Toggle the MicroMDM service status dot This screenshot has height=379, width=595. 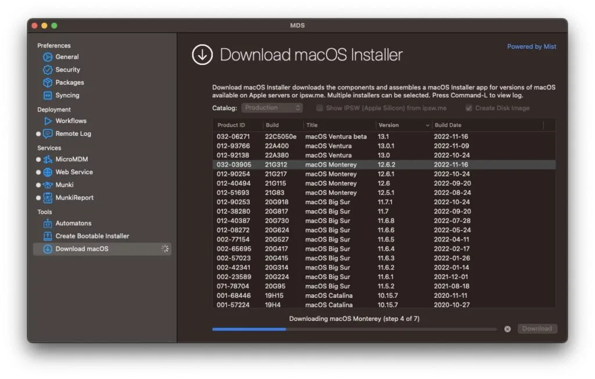(x=38, y=160)
